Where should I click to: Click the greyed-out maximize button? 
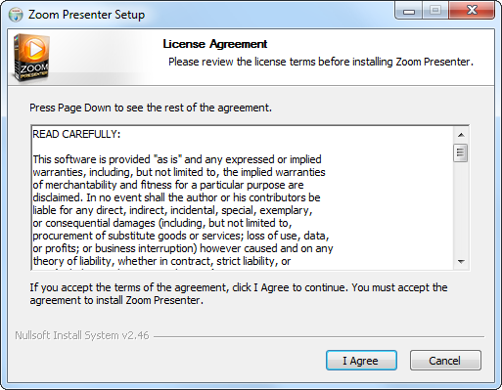[435, 10]
